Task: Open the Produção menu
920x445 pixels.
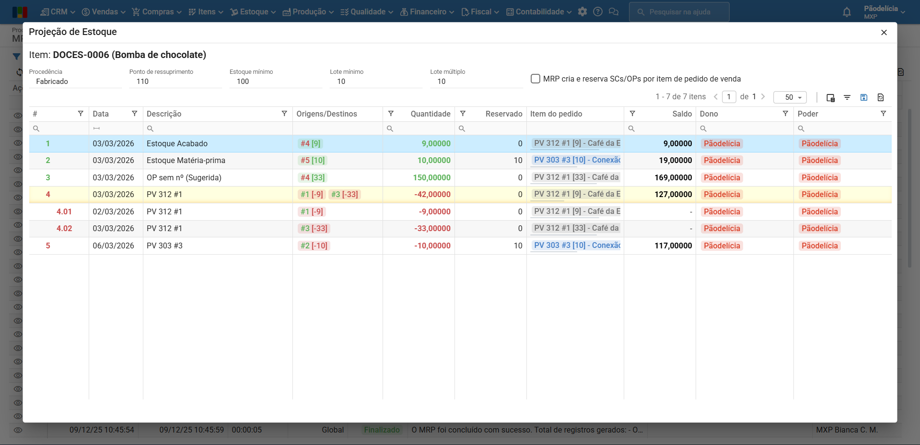Action: click(x=308, y=12)
